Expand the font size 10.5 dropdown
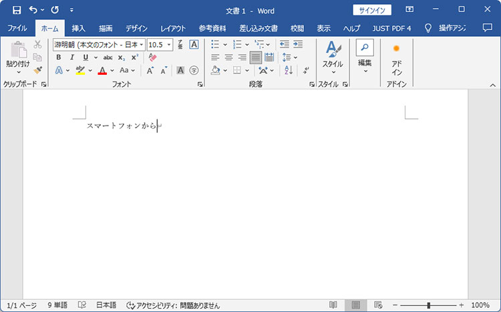 click(x=169, y=44)
